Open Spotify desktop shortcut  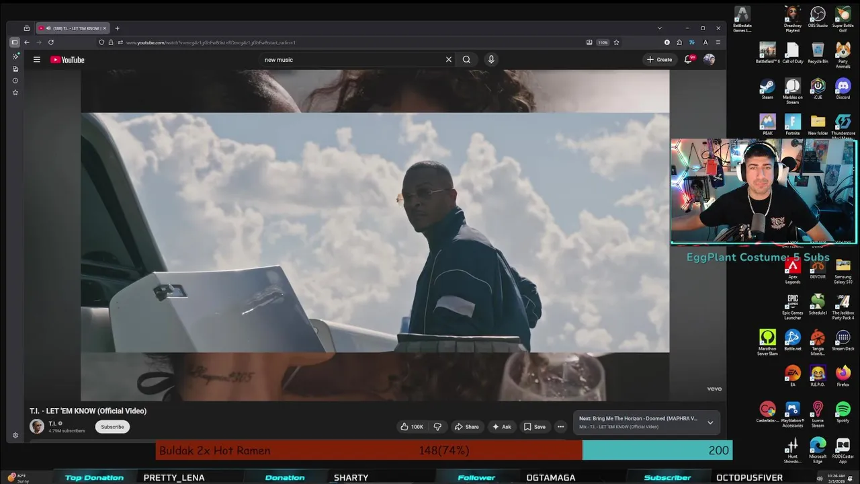(843, 412)
